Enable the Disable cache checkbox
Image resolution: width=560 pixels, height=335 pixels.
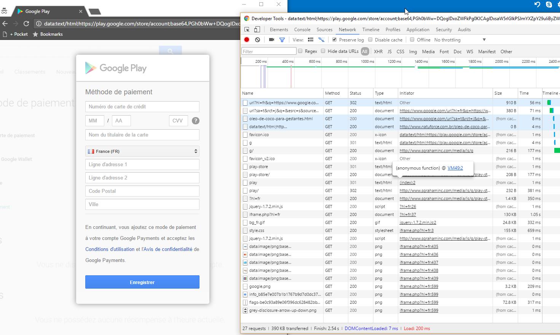pos(370,40)
